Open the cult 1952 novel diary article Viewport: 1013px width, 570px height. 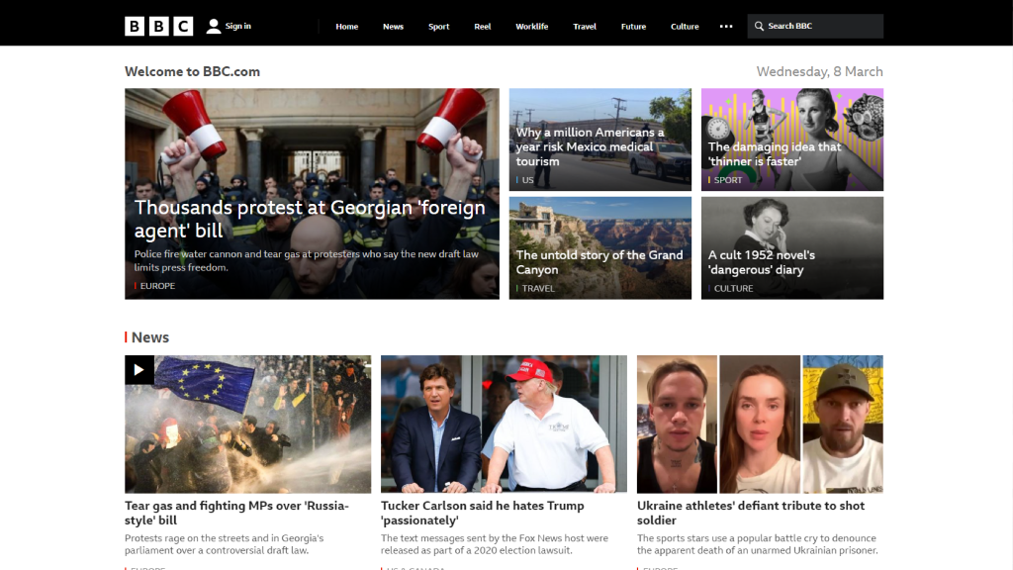click(761, 261)
